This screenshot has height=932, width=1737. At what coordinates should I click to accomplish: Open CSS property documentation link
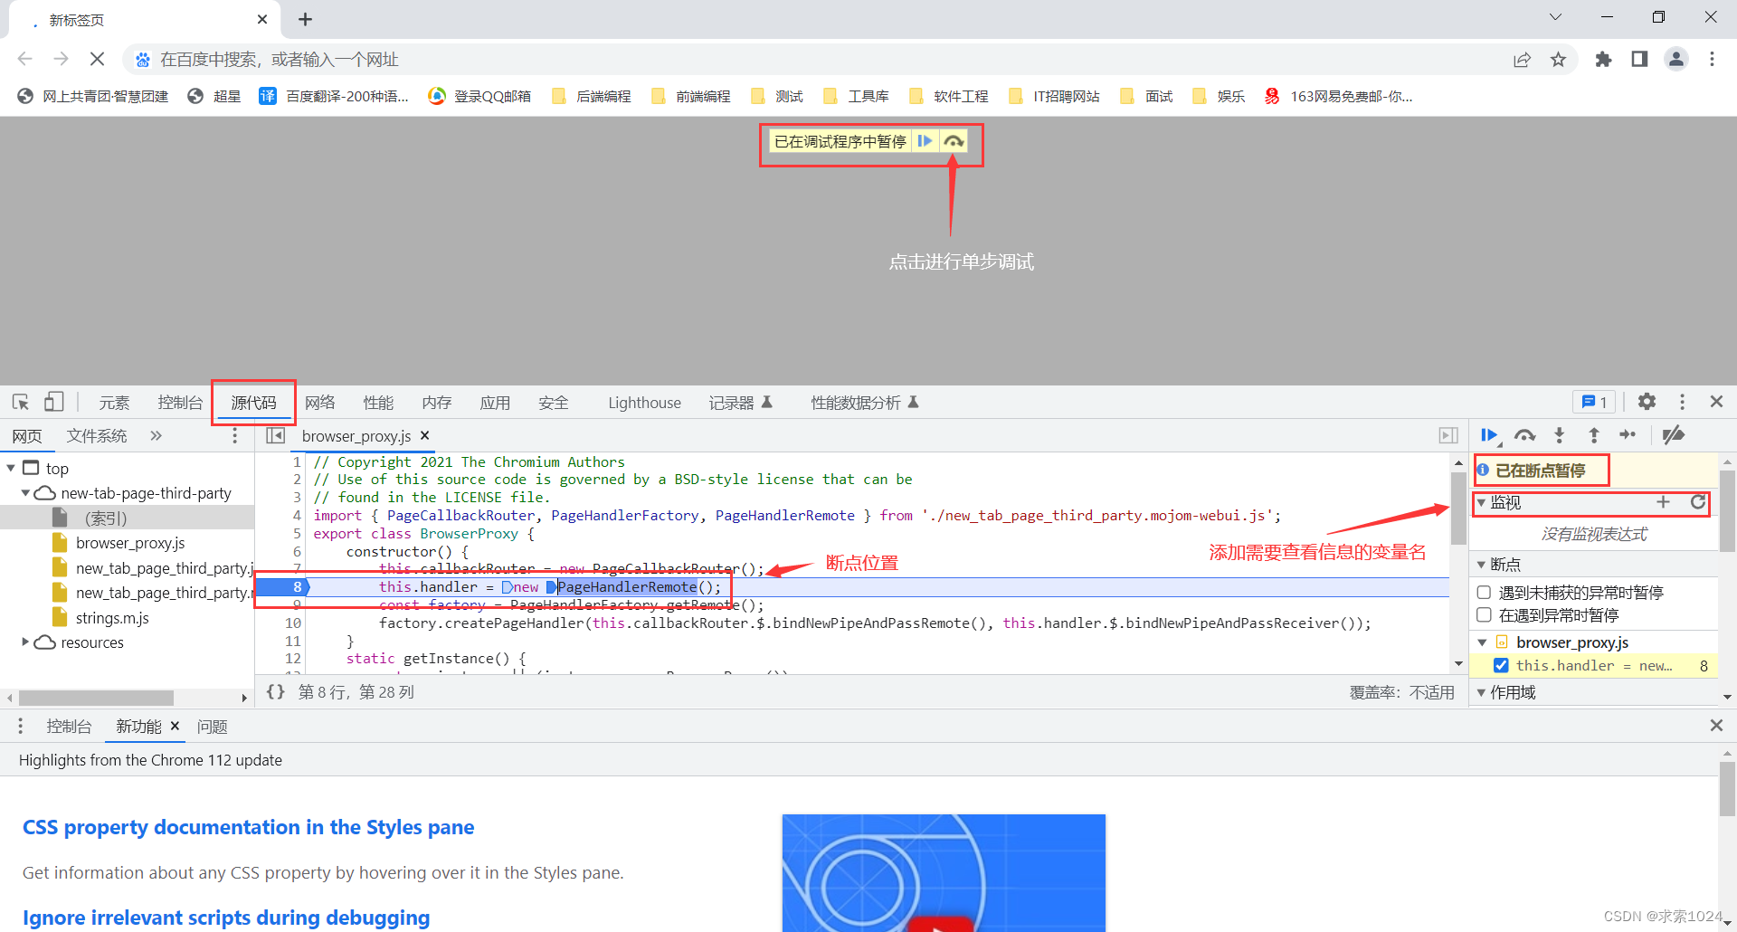[248, 827]
